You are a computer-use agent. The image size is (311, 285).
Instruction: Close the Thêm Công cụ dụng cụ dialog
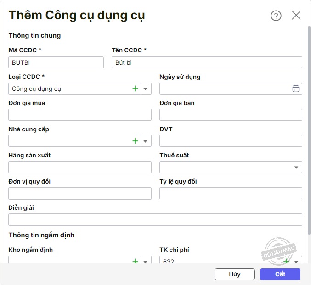pyautogui.click(x=296, y=16)
